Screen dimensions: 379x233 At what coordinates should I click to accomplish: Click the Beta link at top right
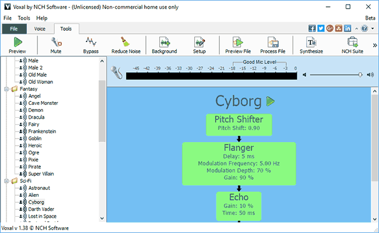coord(370,18)
